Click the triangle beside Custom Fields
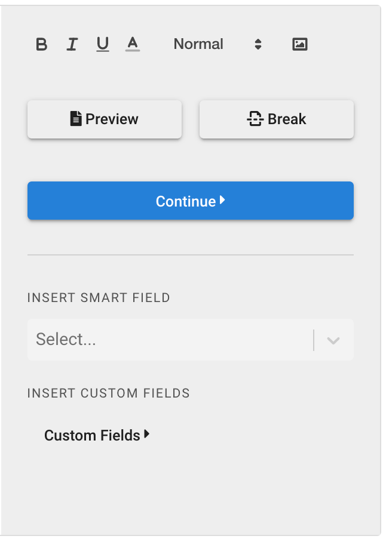386x542 pixels. pos(147,434)
